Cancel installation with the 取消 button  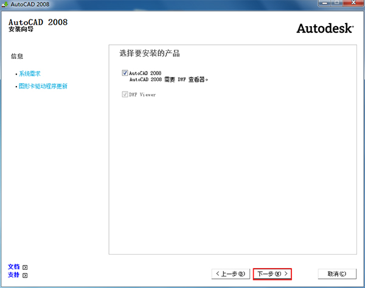[336, 274]
